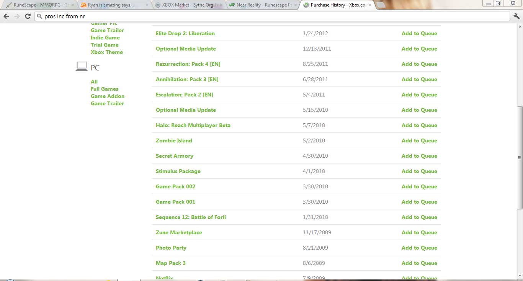The height and width of the screenshot is (281, 523).
Task: Add Escalation: Pack 2 to queue
Action: click(x=419, y=95)
